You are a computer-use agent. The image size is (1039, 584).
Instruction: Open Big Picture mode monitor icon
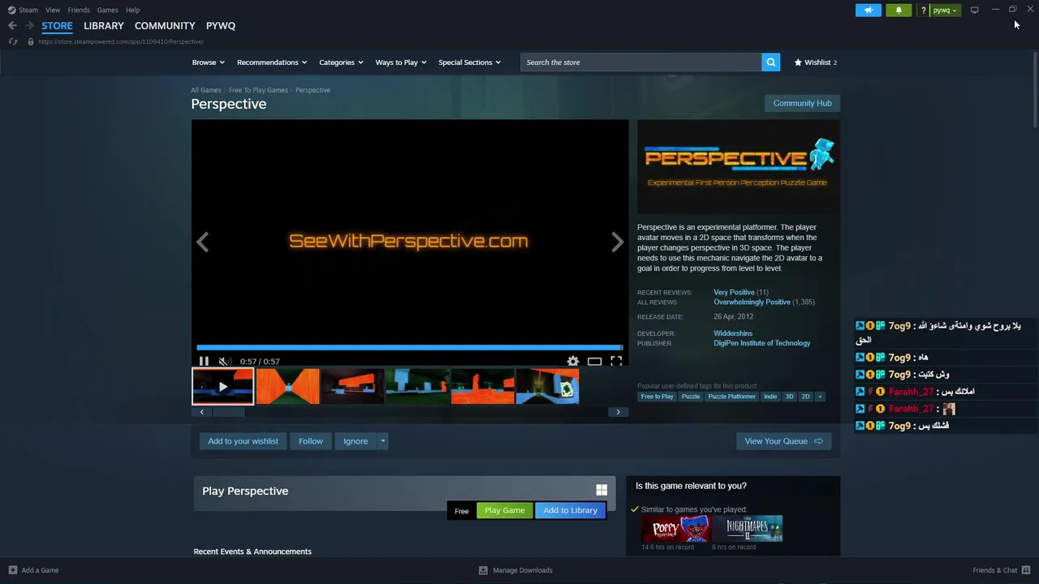(x=974, y=10)
